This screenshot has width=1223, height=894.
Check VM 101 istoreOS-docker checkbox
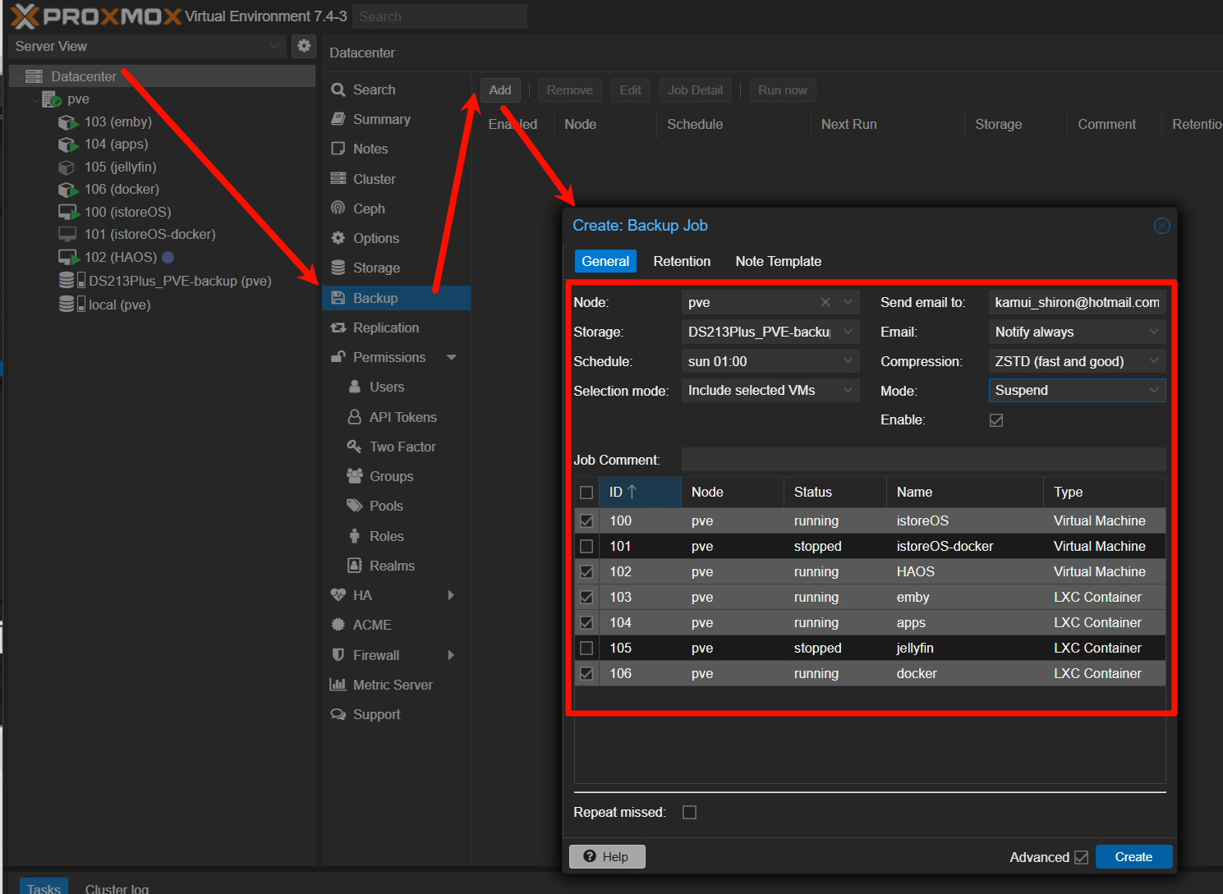[x=586, y=546]
